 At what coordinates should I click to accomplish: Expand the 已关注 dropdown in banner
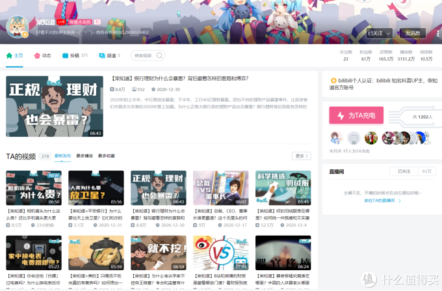tap(379, 33)
